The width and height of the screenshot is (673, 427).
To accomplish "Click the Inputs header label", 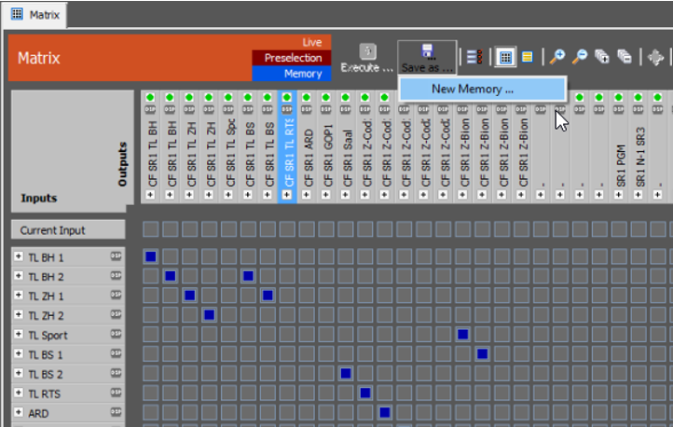I will coord(38,198).
